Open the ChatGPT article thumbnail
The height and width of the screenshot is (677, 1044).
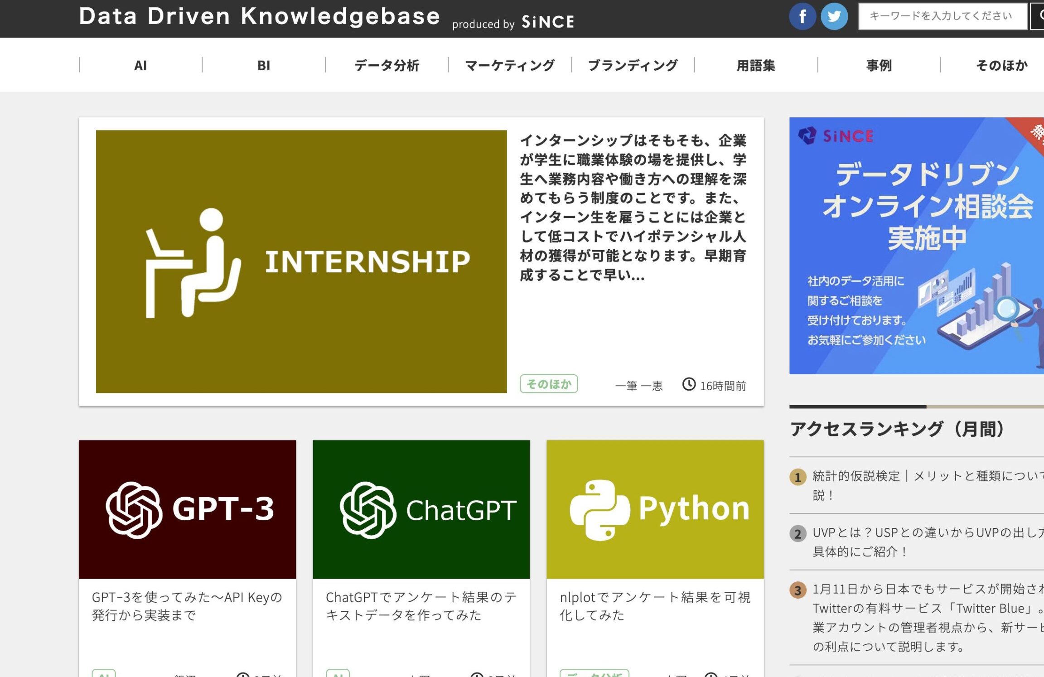click(421, 509)
